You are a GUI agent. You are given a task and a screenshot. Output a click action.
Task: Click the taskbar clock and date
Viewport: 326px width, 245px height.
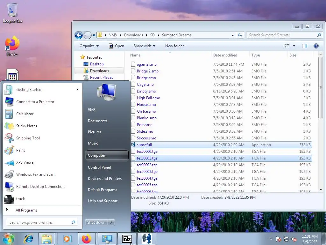coord(310,239)
